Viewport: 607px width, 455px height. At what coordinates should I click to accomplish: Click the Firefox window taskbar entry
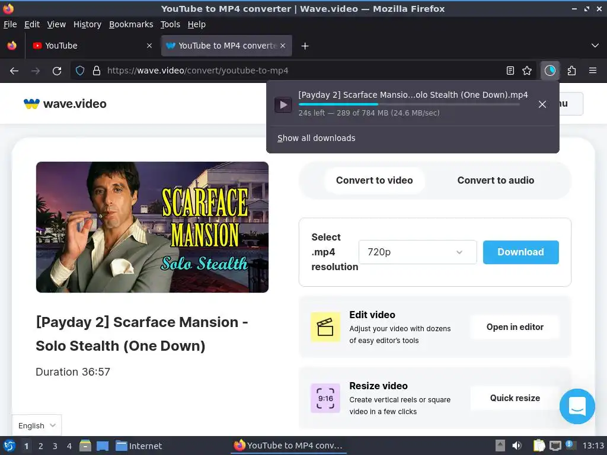coord(289,446)
